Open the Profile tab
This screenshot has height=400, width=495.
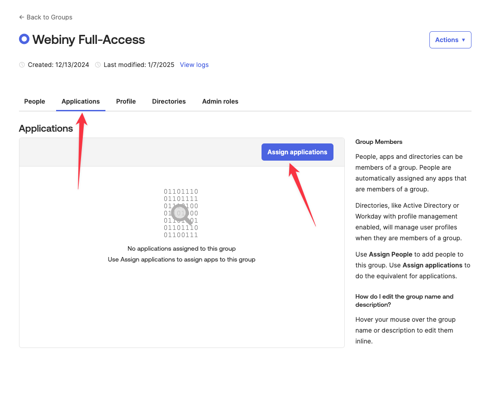126,101
